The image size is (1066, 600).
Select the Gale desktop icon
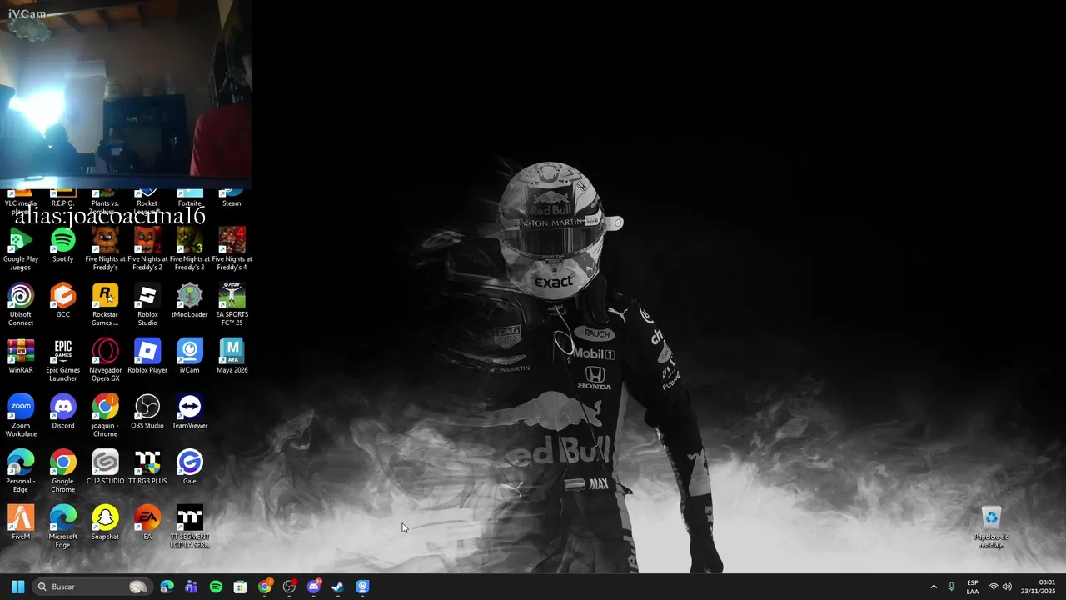pyautogui.click(x=189, y=467)
